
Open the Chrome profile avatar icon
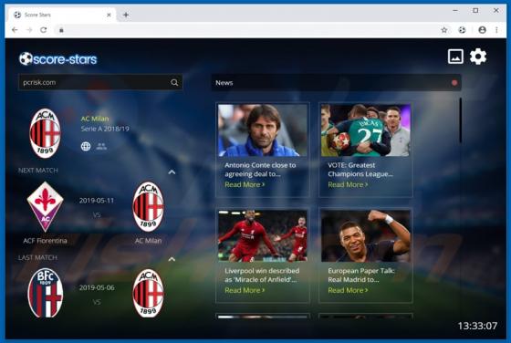pos(483,30)
